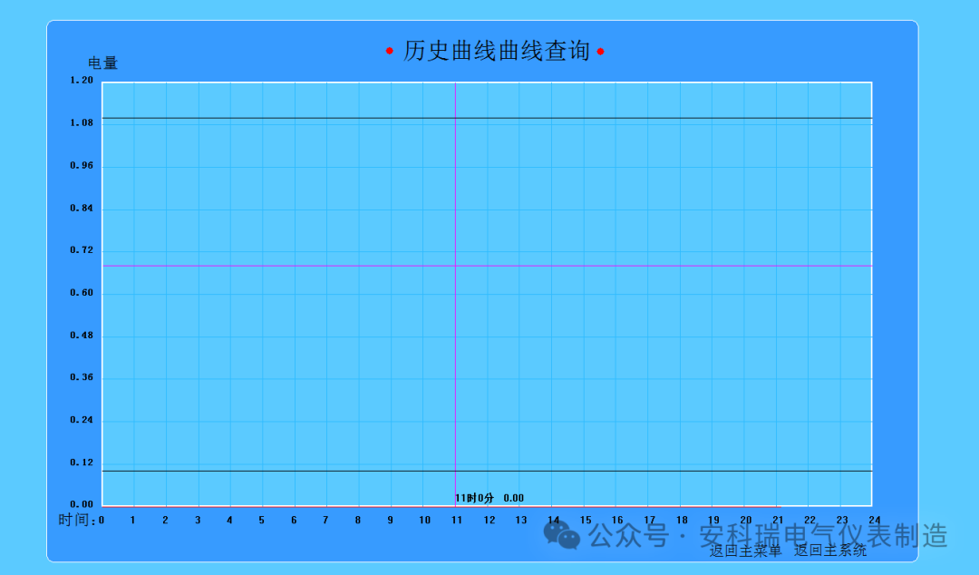The height and width of the screenshot is (575, 979).
Task: Click the 11时0分 0.00 cursor readout
Action: coord(489,498)
